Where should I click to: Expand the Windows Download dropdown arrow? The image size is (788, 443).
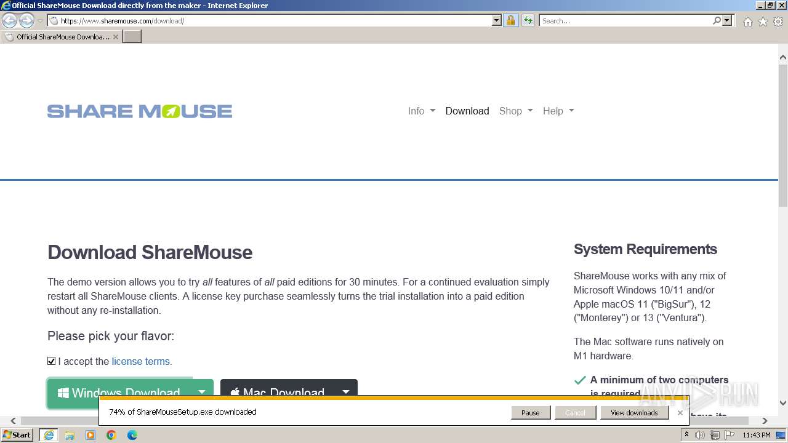pos(202,393)
